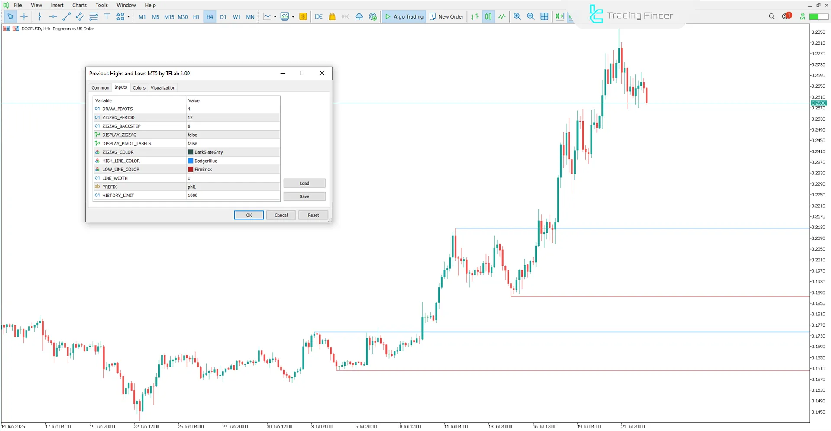Switch to the Colors tab
831x431 pixels.
pyautogui.click(x=139, y=87)
